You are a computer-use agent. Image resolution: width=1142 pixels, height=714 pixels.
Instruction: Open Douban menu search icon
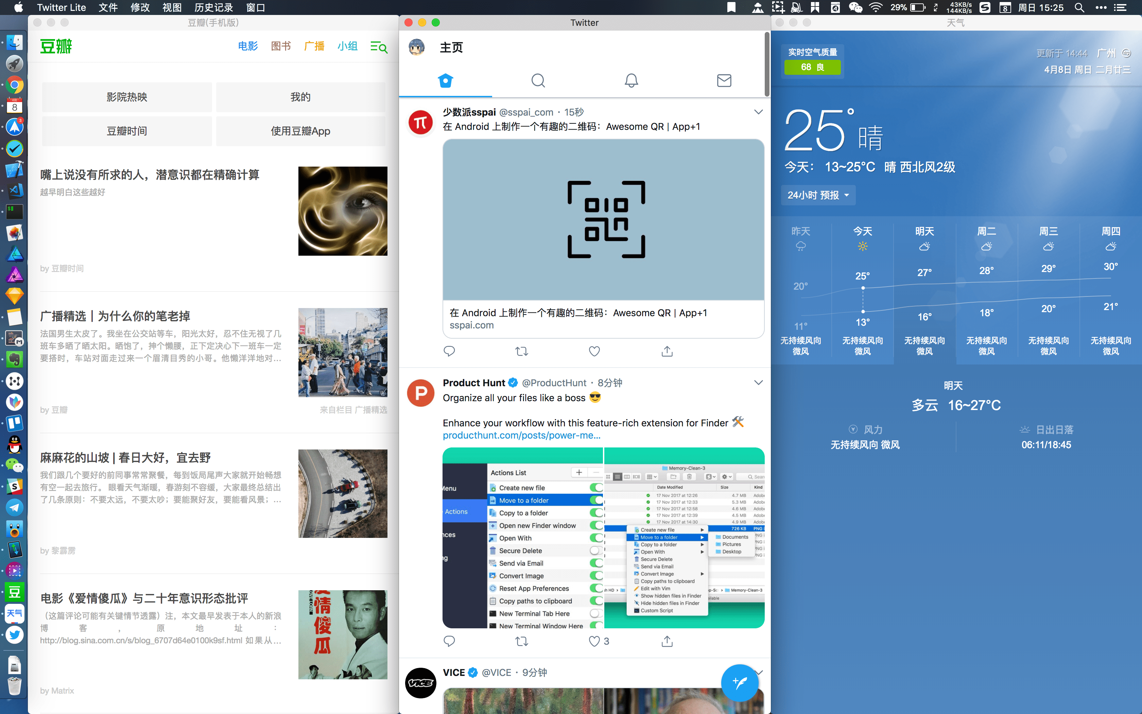click(379, 47)
